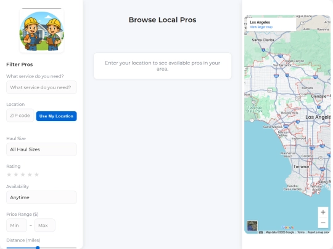Click the construction workers logo image
This screenshot has height=249, width=333.
pyautogui.click(x=42, y=31)
